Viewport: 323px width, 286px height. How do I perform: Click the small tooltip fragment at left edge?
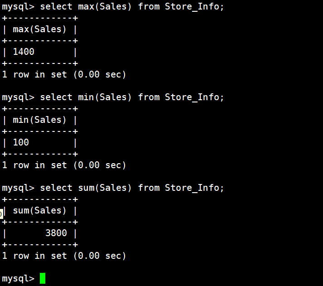pos(1,213)
